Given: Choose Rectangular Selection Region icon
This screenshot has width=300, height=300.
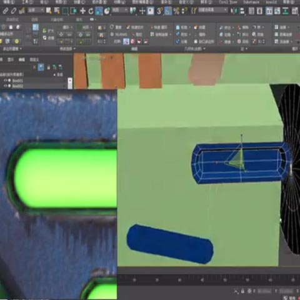Looking at the screenshot, I should tap(65, 11).
